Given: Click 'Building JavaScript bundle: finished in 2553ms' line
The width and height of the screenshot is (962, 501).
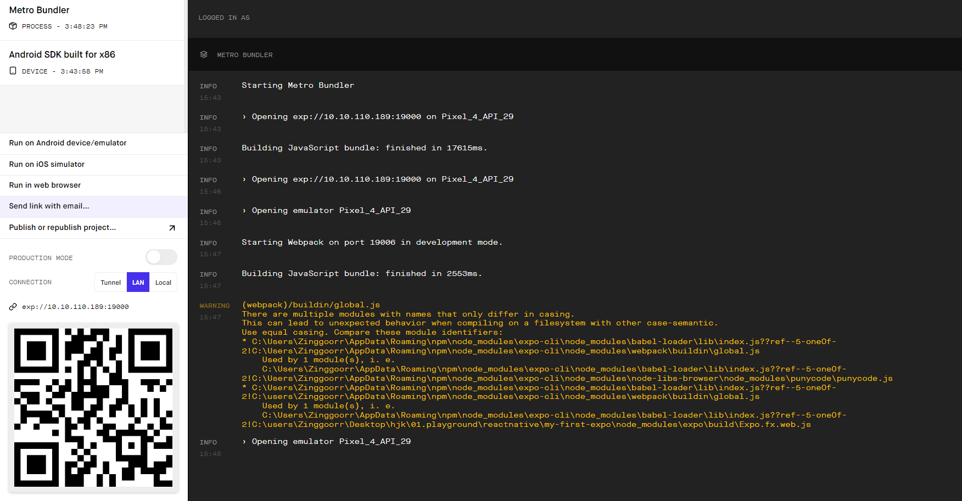Looking at the screenshot, I should [362, 274].
